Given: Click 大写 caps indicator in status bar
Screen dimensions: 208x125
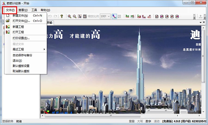Looking at the screenshot, I should pyautogui.click(x=140, y=121).
